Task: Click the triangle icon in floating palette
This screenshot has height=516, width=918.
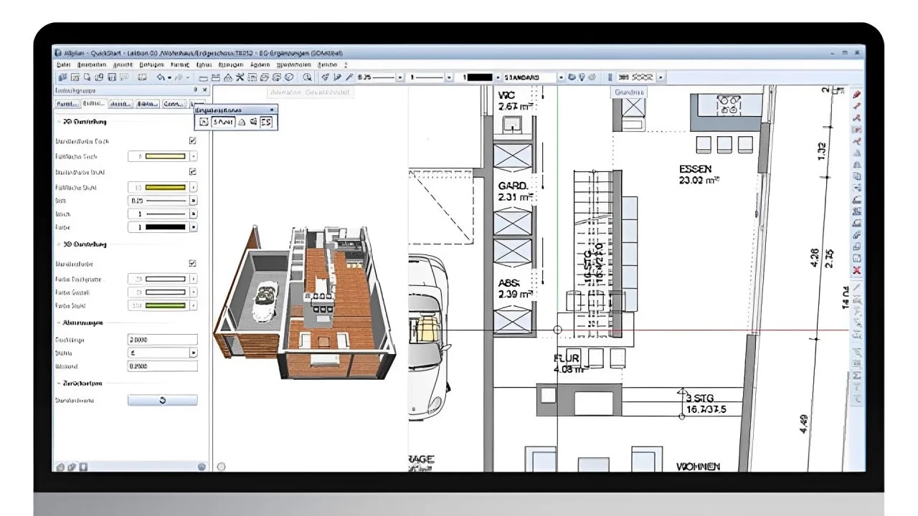Action: tap(242, 122)
